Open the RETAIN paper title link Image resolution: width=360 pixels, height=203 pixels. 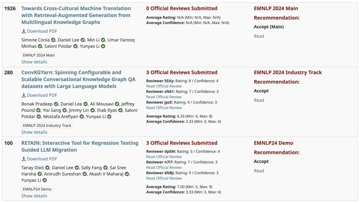pos(80,146)
